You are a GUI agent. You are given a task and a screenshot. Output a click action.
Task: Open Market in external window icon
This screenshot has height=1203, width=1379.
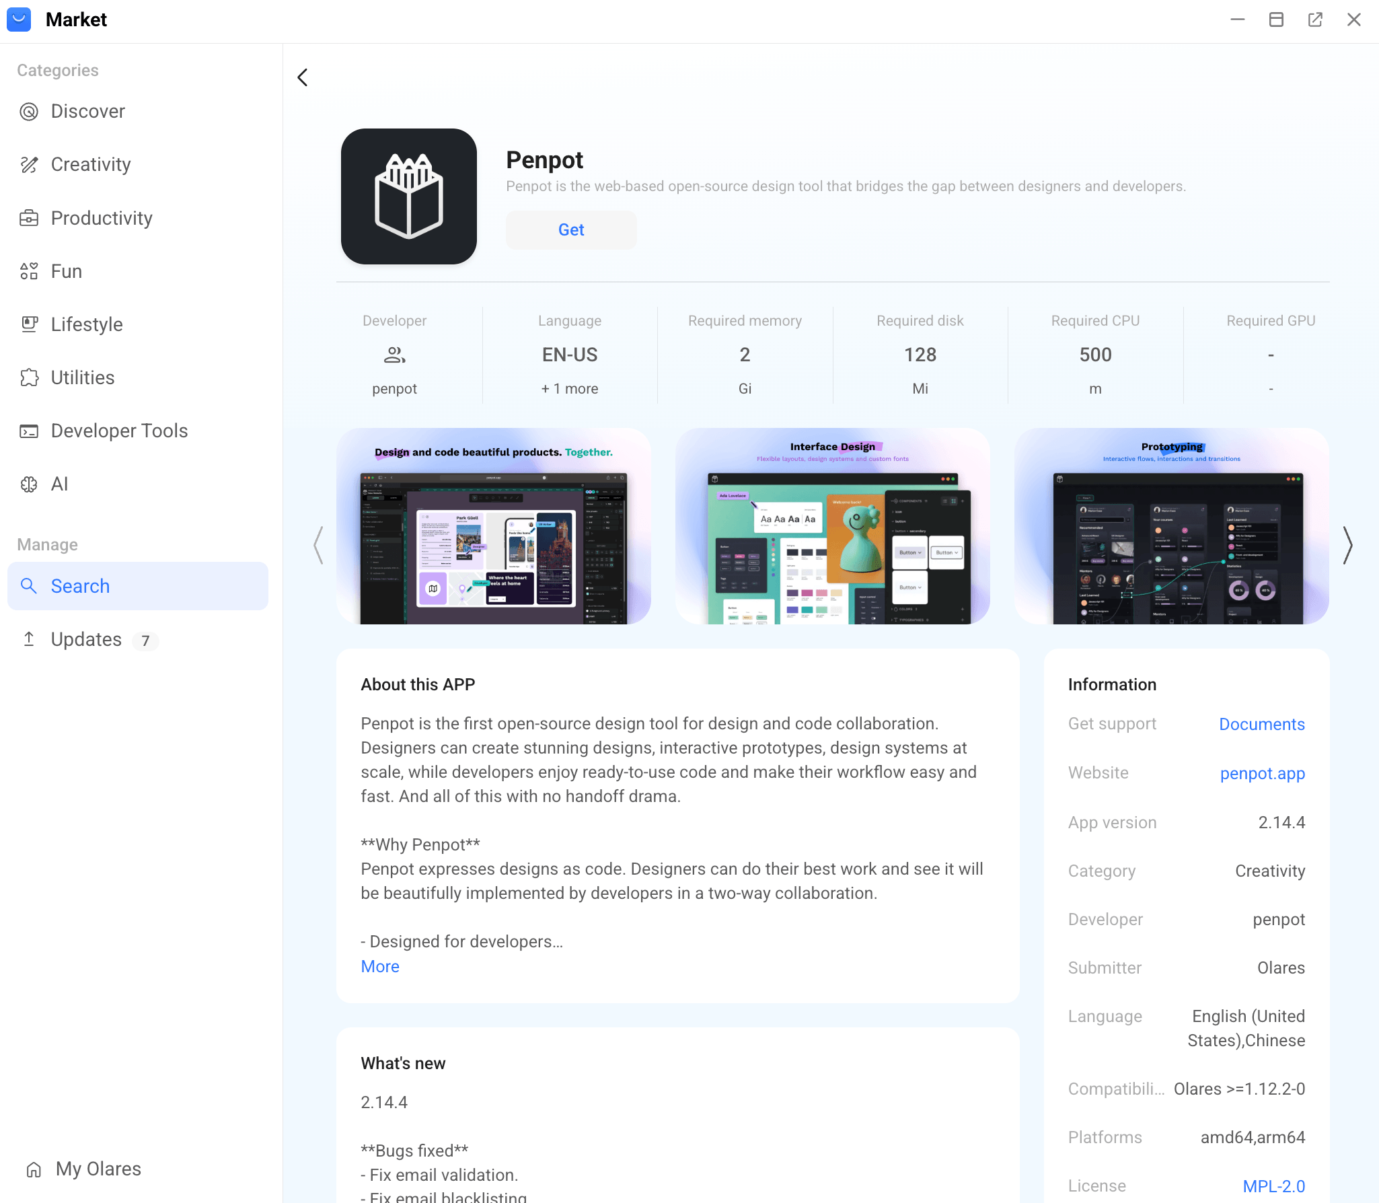[1315, 20]
